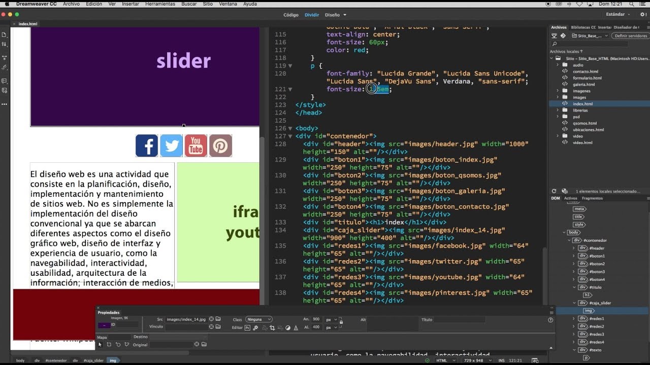Select contacto.html in the Archivos list

(586, 71)
